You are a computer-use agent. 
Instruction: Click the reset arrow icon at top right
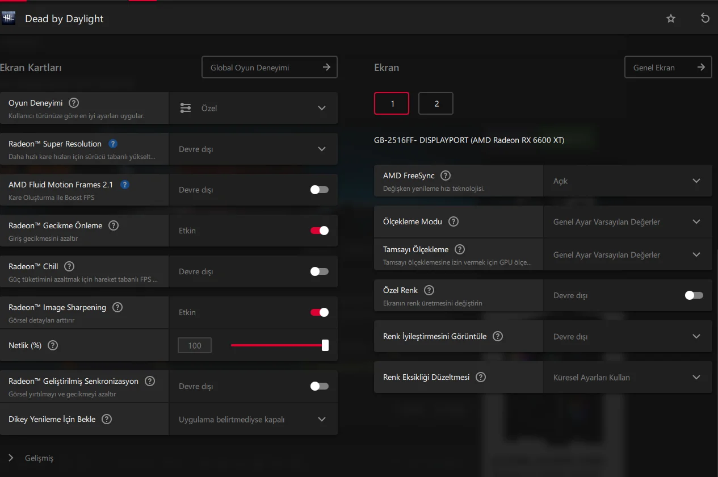pos(705,18)
